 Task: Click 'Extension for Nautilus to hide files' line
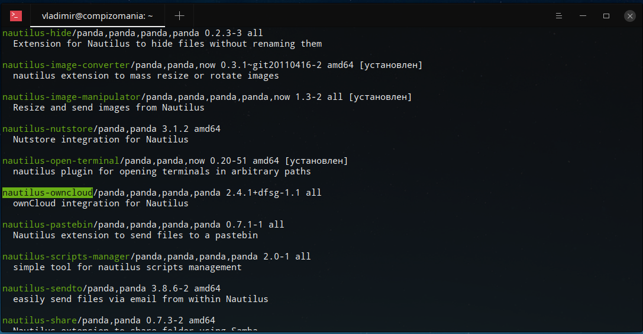point(167,44)
